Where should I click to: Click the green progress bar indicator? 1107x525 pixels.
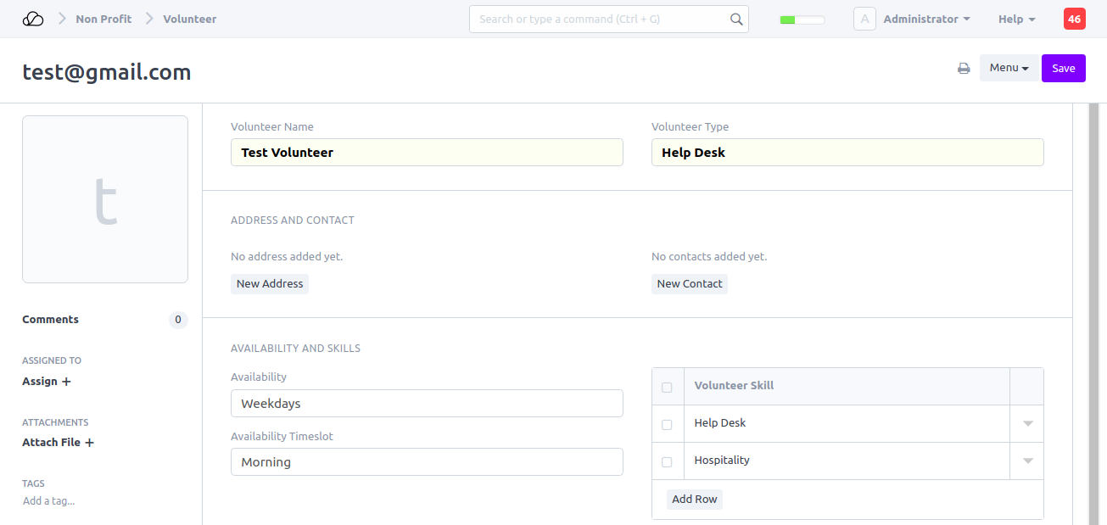802,20
